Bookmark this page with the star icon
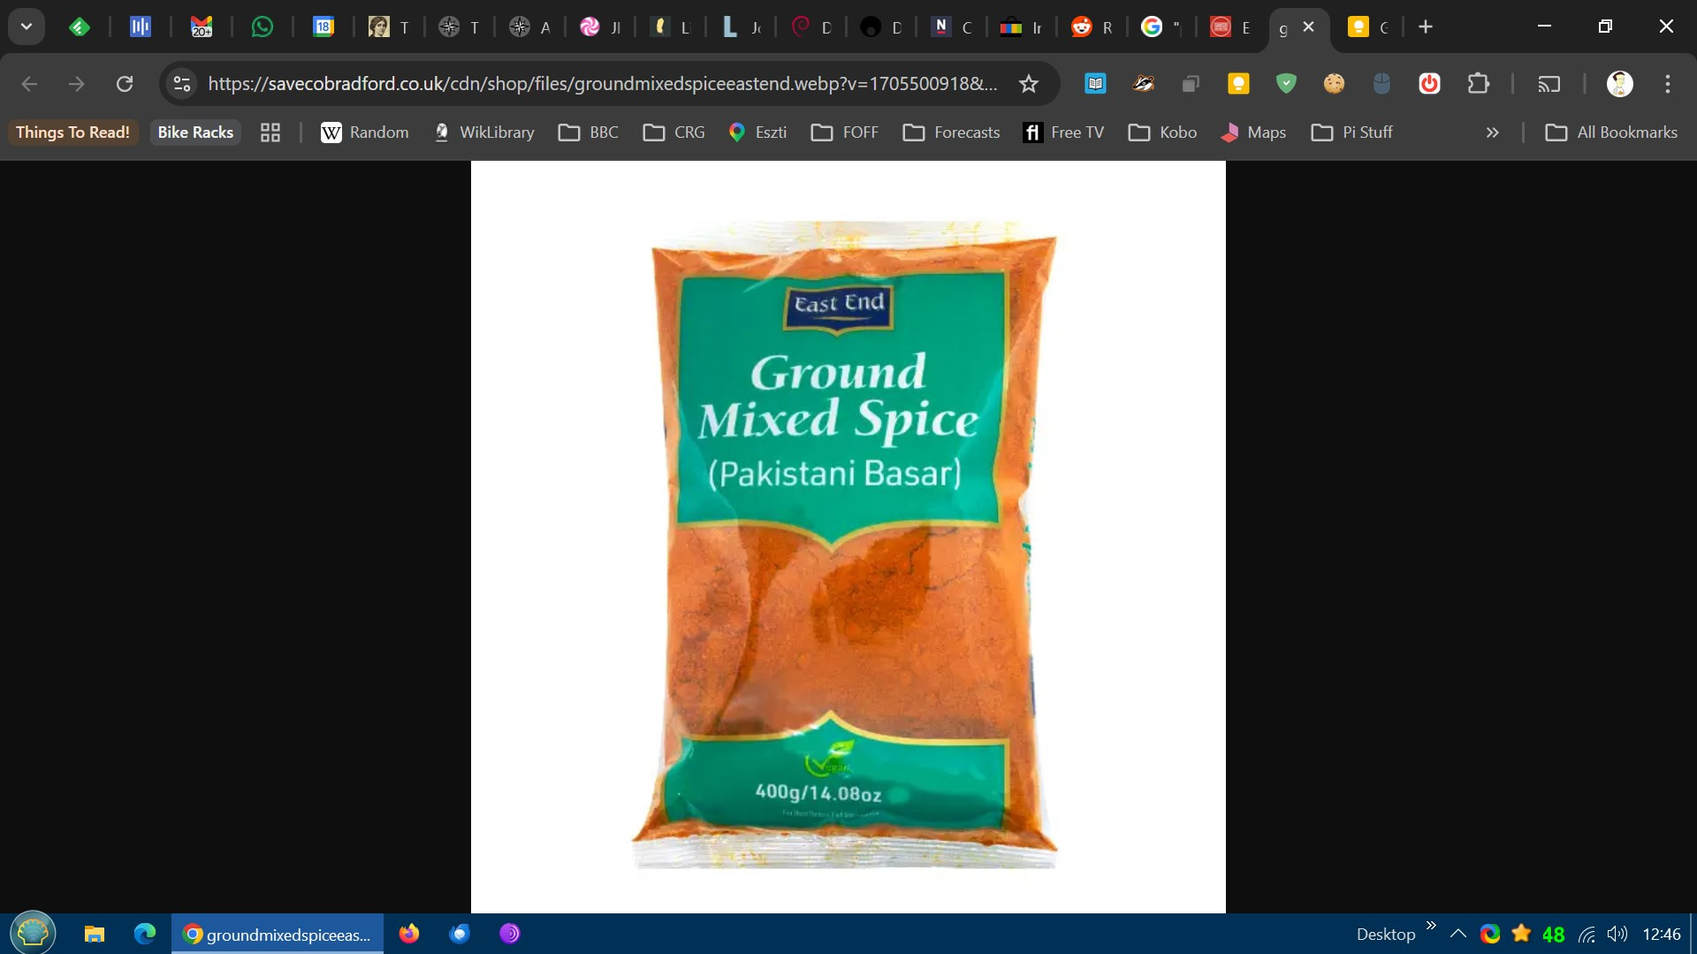The height and width of the screenshot is (954, 1697). coord(1028,84)
